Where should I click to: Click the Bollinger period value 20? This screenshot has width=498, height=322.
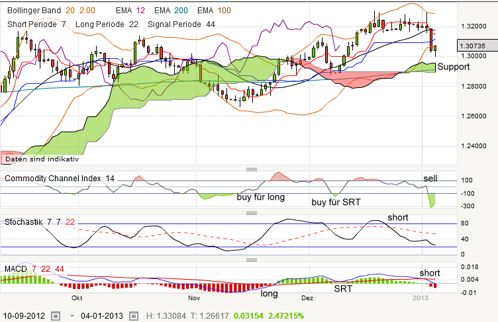[70, 11]
